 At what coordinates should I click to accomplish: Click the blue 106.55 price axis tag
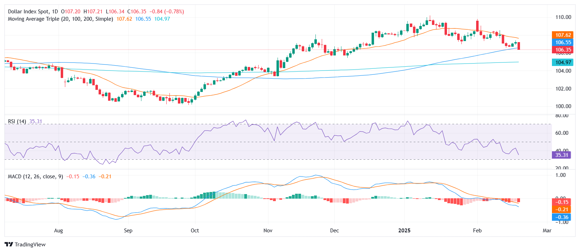(563, 42)
